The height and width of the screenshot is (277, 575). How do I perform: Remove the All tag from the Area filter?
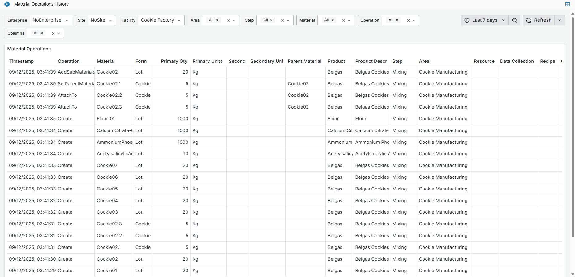[217, 20]
